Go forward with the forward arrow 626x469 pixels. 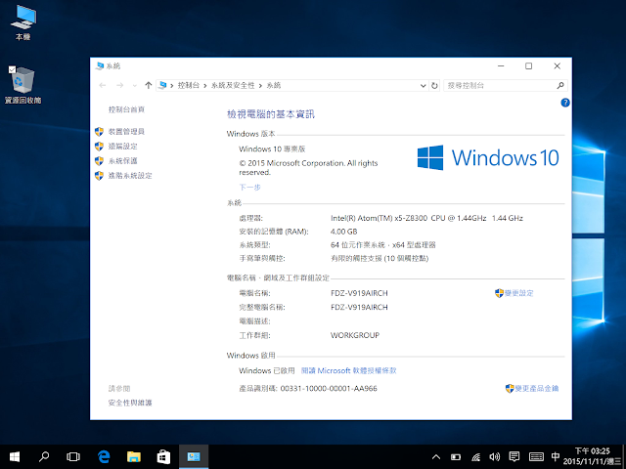119,85
